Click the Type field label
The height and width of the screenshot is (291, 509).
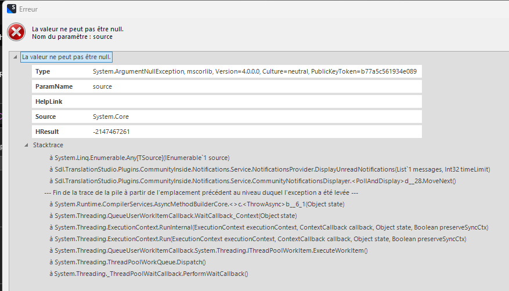click(x=42, y=72)
